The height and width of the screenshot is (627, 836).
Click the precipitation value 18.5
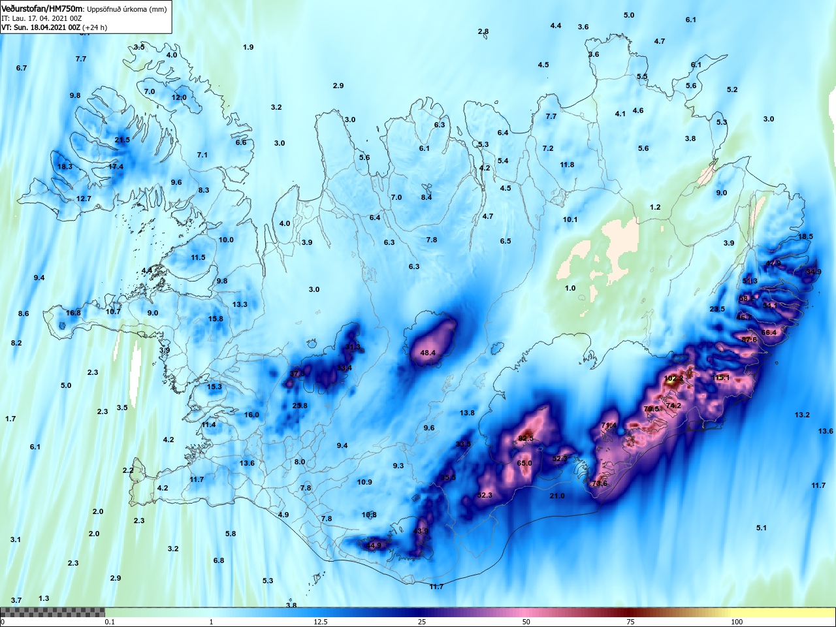tap(805, 236)
